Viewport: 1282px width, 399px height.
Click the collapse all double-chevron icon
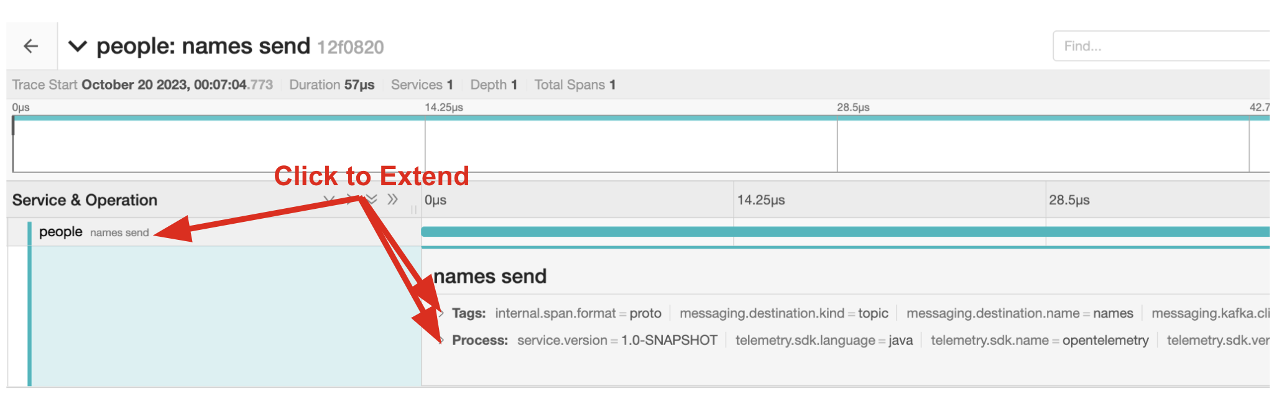click(x=392, y=199)
